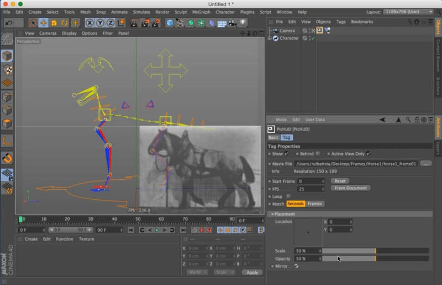The image size is (442, 285).
Task: Expand the Character object in tree
Action: point(269,38)
